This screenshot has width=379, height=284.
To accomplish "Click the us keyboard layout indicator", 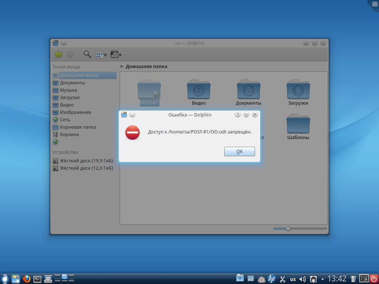I will point(293,280).
